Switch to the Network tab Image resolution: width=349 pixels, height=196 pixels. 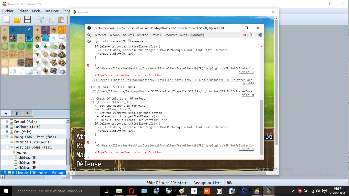[114, 35]
